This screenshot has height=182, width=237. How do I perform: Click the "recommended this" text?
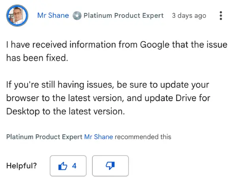[x=143, y=137]
